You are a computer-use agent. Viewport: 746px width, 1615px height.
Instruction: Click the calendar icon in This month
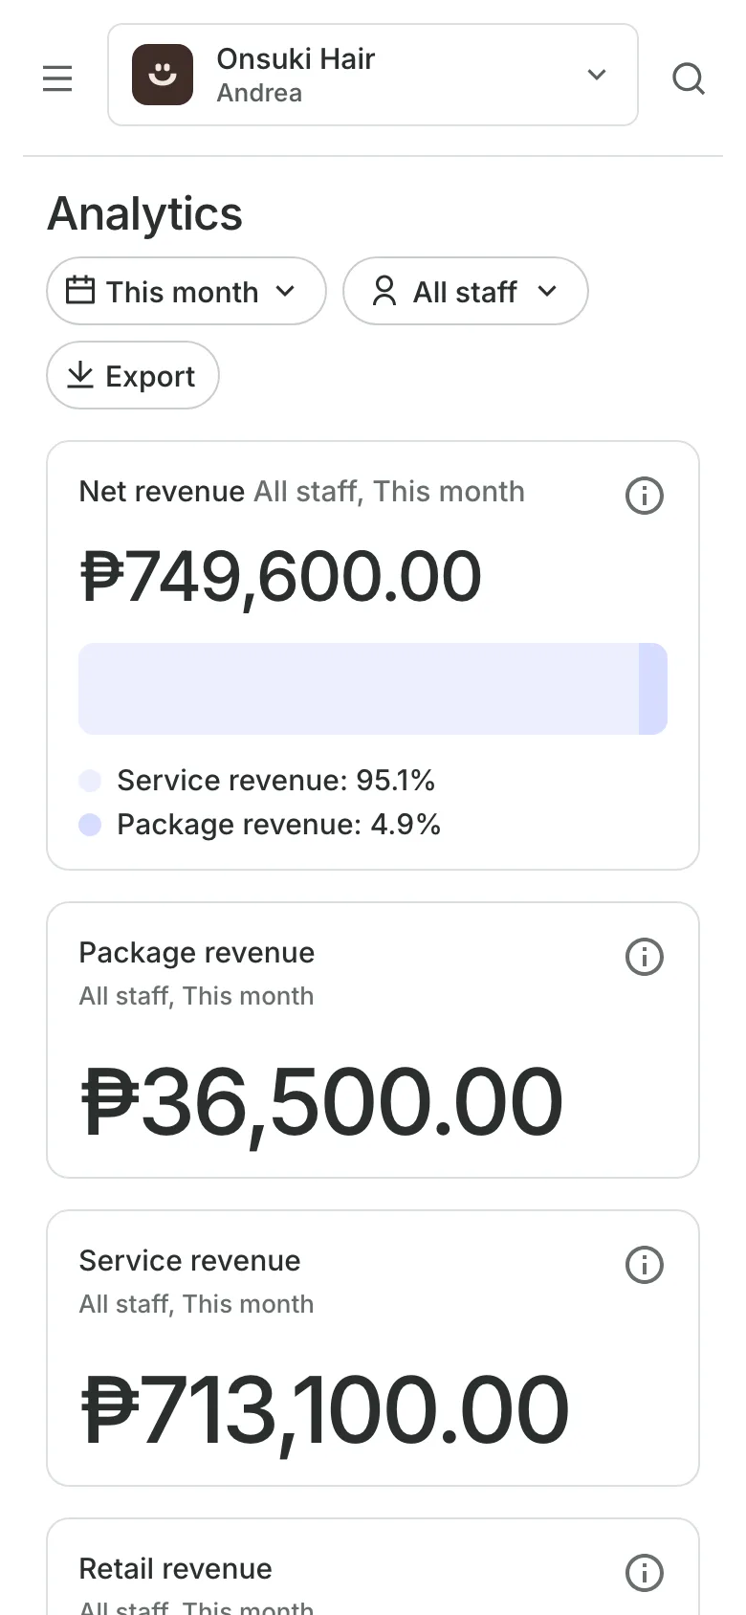pyautogui.click(x=80, y=290)
